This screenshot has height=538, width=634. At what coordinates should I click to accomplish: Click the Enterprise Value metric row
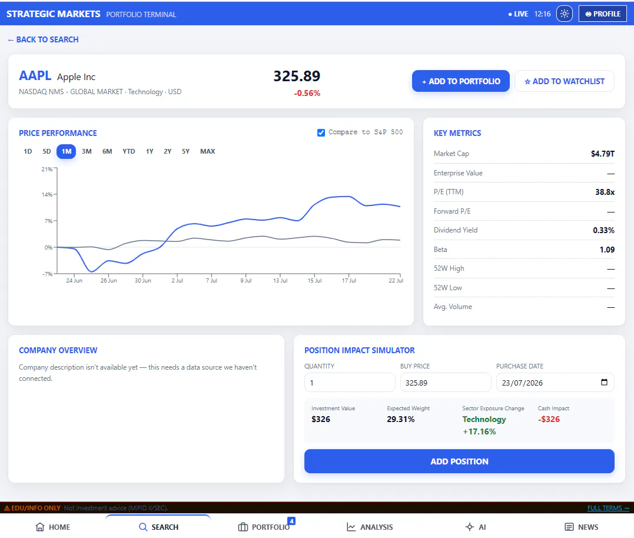pyautogui.click(x=524, y=173)
